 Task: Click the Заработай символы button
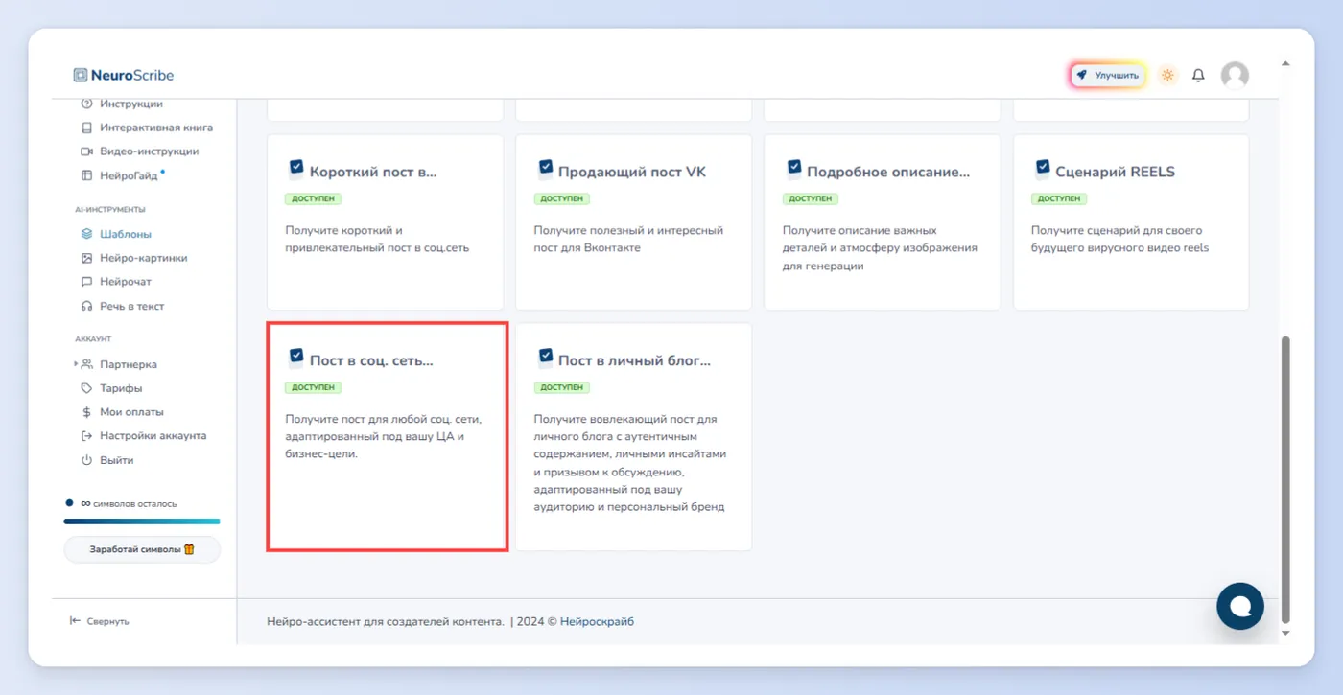(142, 549)
